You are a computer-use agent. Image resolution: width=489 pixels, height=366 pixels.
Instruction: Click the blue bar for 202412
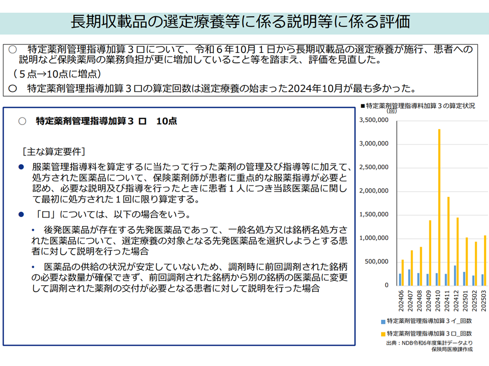click(455, 276)
